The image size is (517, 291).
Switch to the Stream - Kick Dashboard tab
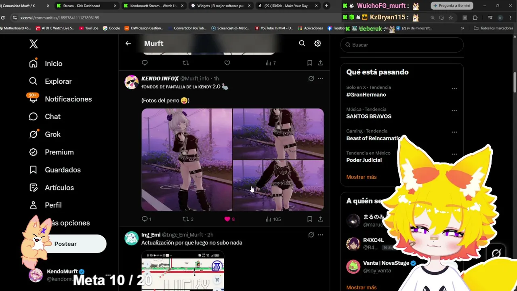point(86,6)
